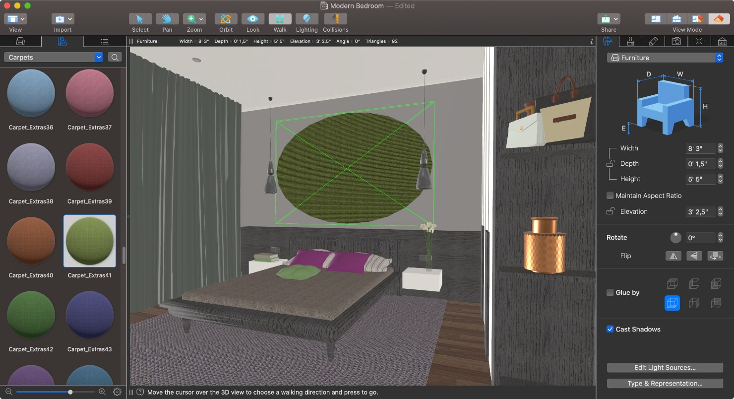Click the info icon above 3D view

[x=591, y=42]
